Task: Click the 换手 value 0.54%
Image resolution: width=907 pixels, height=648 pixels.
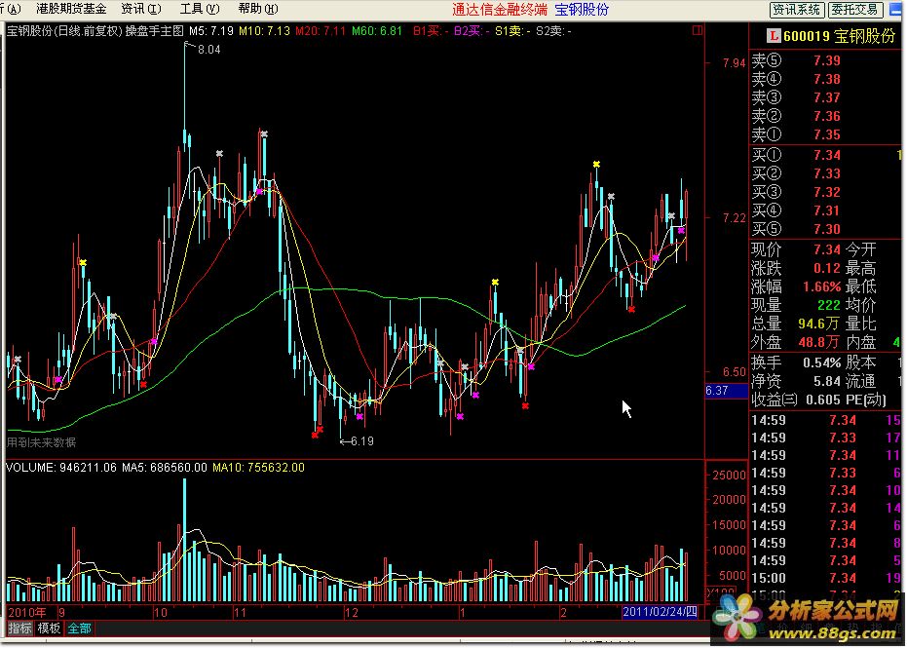Action: point(821,362)
